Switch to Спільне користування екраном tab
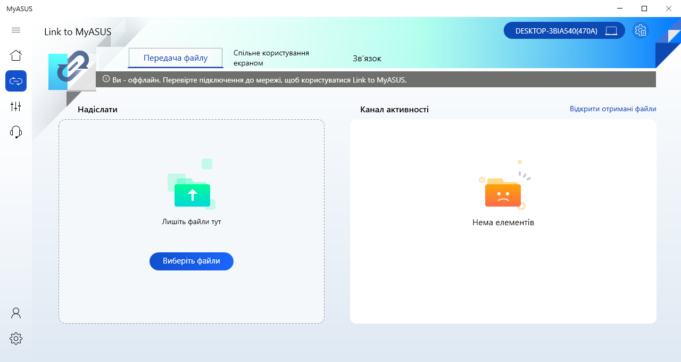The image size is (681, 362). [x=271, y=58]
